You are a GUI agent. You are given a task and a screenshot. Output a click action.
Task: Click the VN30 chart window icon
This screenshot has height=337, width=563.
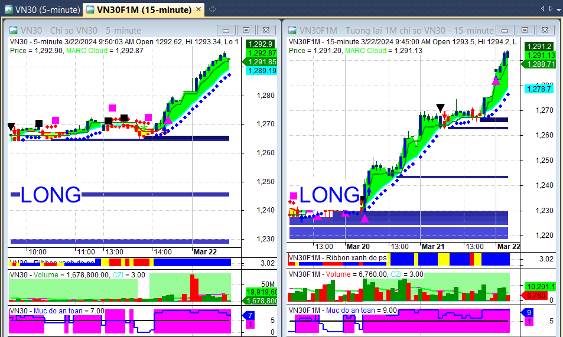(x=13, y=30)
